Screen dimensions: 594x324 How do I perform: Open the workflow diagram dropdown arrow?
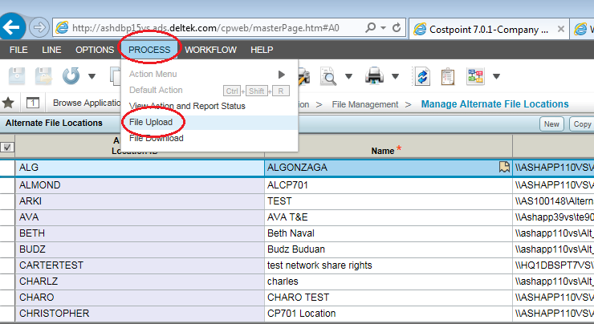coord(496,76)
